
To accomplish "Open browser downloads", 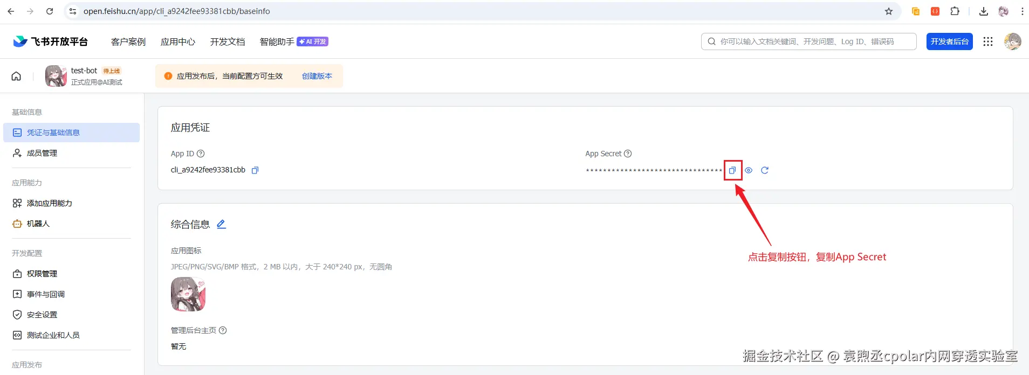I will [x=984, y=11].
